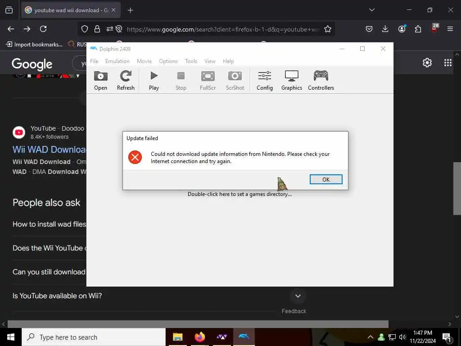This screenshot has width=461, height=346.
Task: Click the Play toolbar button
Action: click(x=154, y=80)
